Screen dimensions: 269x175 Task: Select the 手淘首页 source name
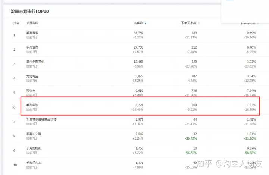point(32,47)
